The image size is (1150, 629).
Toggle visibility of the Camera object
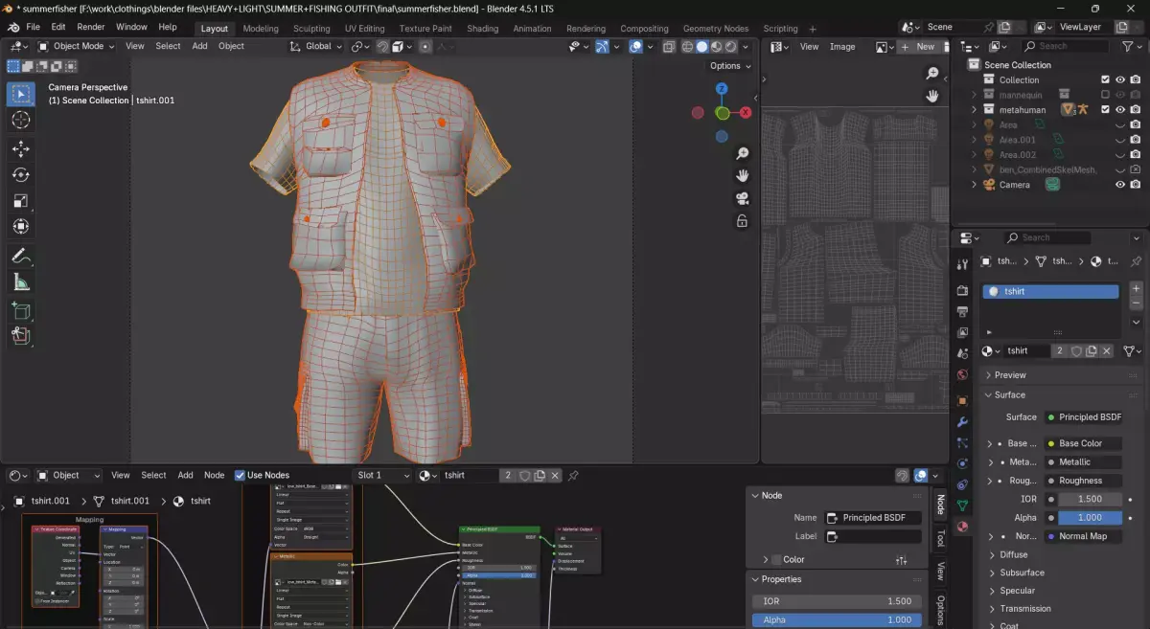click(x=1119, y=185)
